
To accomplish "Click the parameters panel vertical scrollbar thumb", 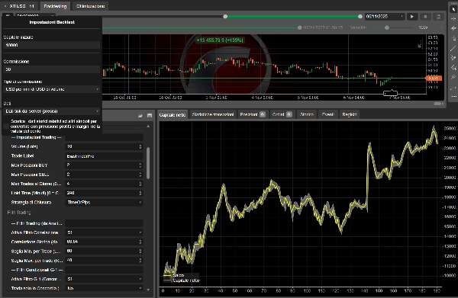I will 148,163.
